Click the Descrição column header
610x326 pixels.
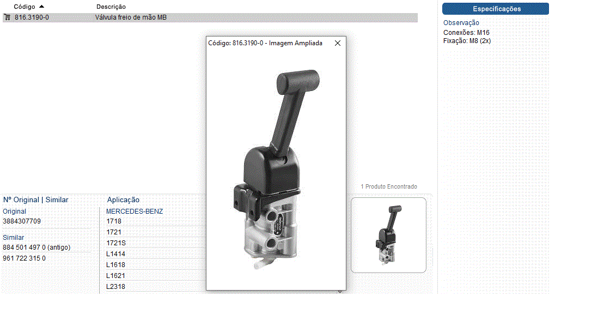coord(111,7)
